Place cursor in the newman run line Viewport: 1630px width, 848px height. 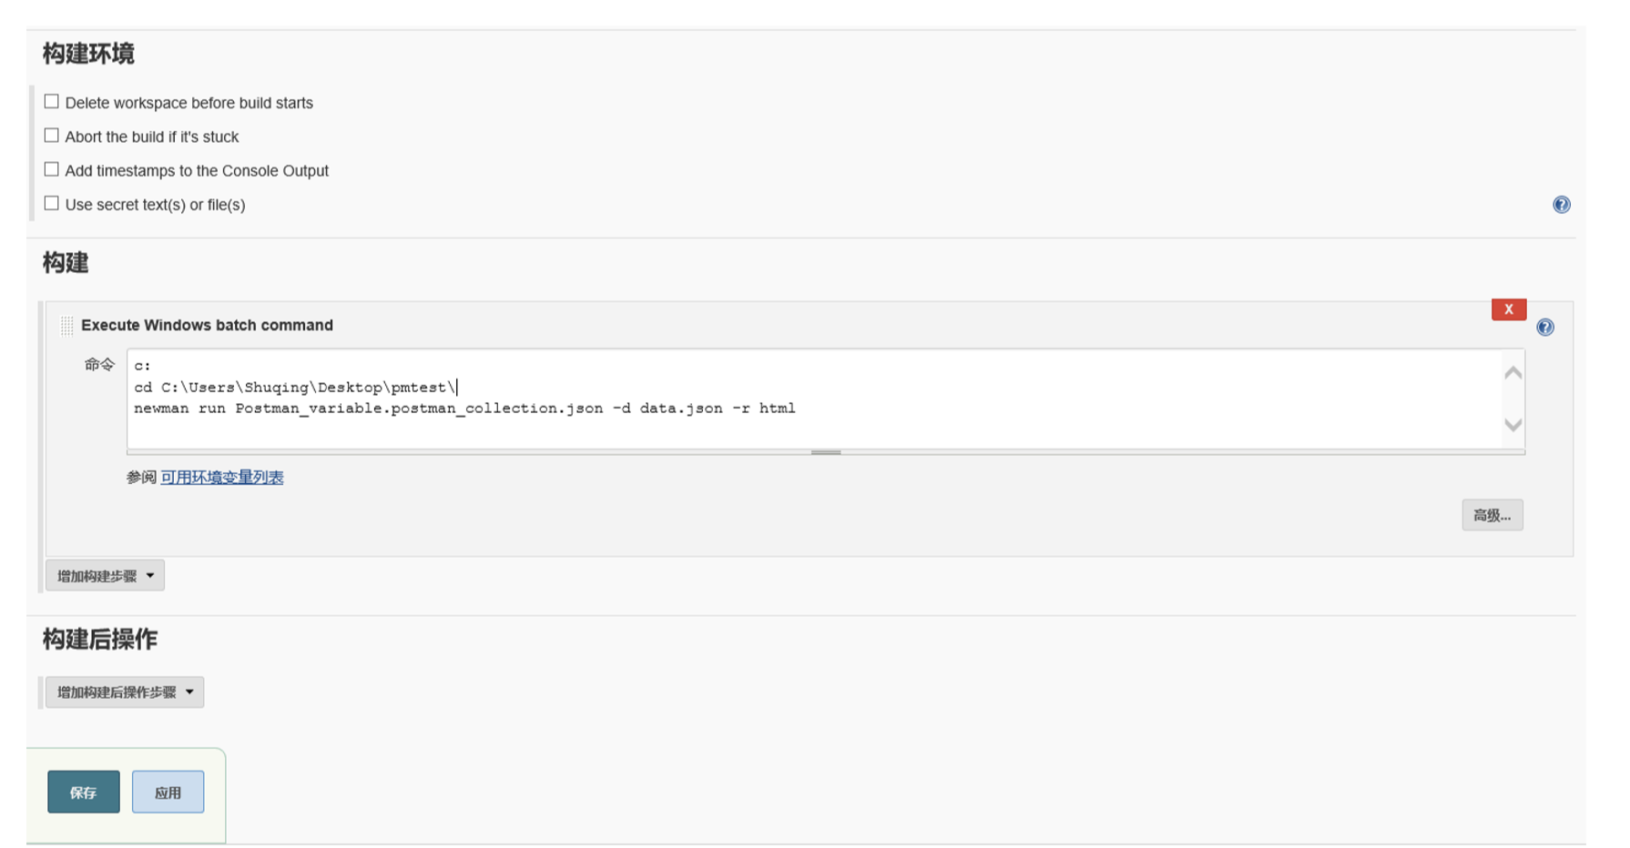click(464, 409)
